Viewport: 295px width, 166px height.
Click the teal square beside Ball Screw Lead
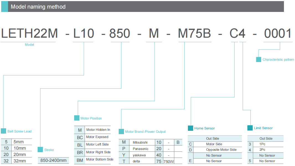tap(3, 131)
